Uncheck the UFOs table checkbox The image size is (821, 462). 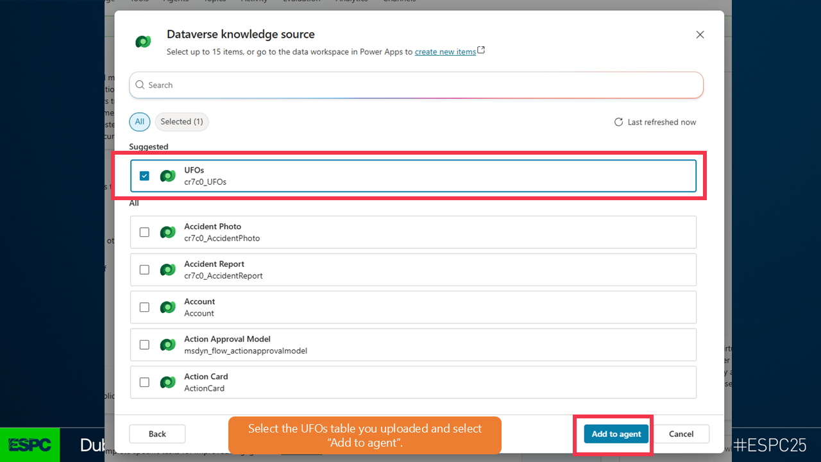click(x=144, y=176)
